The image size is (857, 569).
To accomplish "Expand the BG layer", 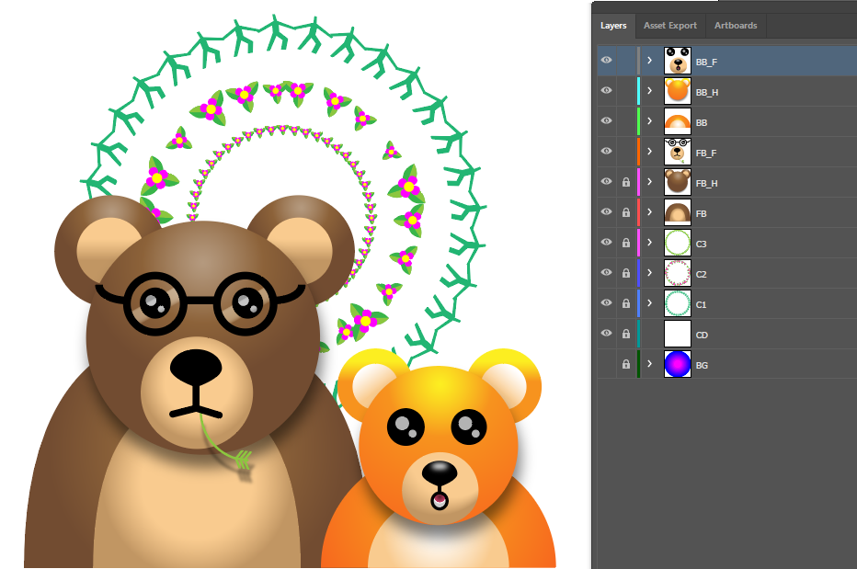I will pos(650,364).
